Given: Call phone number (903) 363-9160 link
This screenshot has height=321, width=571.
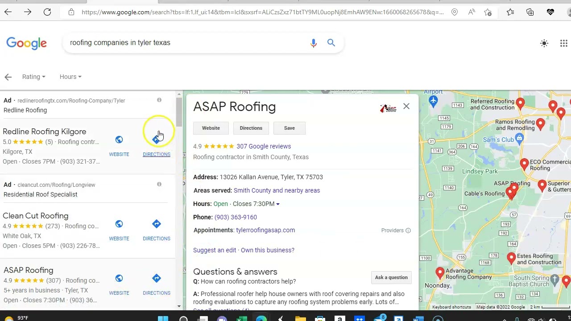Looking at the screenshot, I should point(236,217).
